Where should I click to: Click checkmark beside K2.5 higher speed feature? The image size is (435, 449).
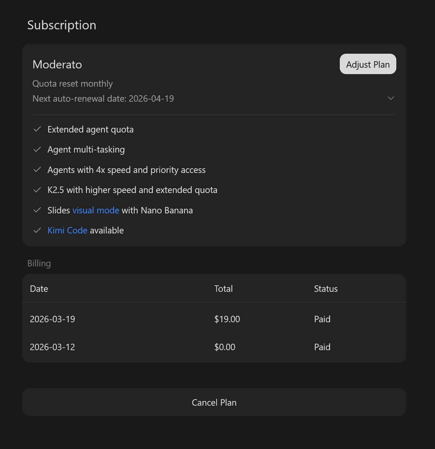point(37,190)
